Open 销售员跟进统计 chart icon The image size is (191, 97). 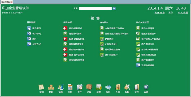[138, 55]
